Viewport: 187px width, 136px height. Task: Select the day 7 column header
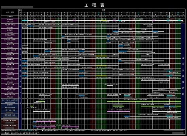click(x=59, y=13)
